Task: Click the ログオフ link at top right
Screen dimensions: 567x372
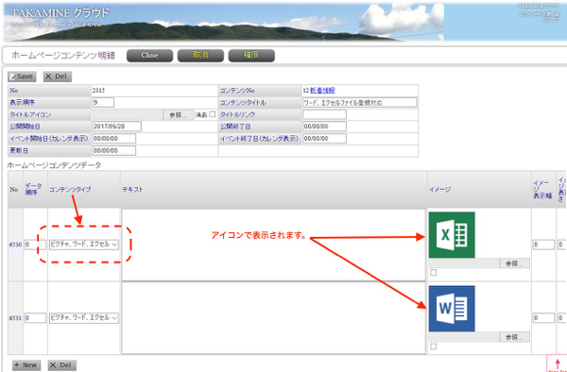Action: (x=551, y=20)
